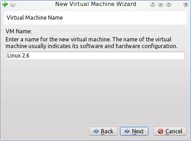Click the blue left arrow on Back
This screenshot has width=191, height=141.
tap(96, 131)
